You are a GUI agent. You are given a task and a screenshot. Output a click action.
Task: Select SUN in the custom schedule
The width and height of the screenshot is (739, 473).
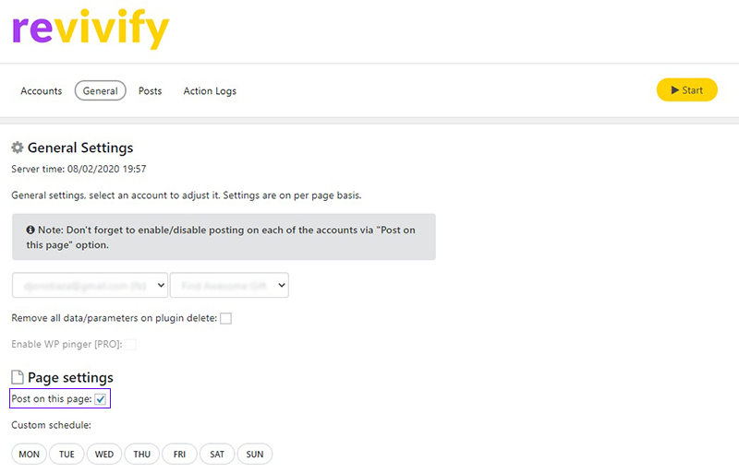(x=255, y=455)
